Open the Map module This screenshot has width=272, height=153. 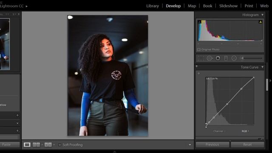[x=192, y=6]
